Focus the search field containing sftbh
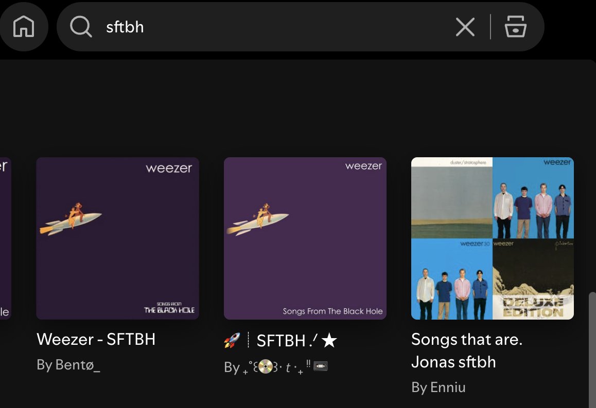Viewport: 596px width, 408px height. pos(300,27)
